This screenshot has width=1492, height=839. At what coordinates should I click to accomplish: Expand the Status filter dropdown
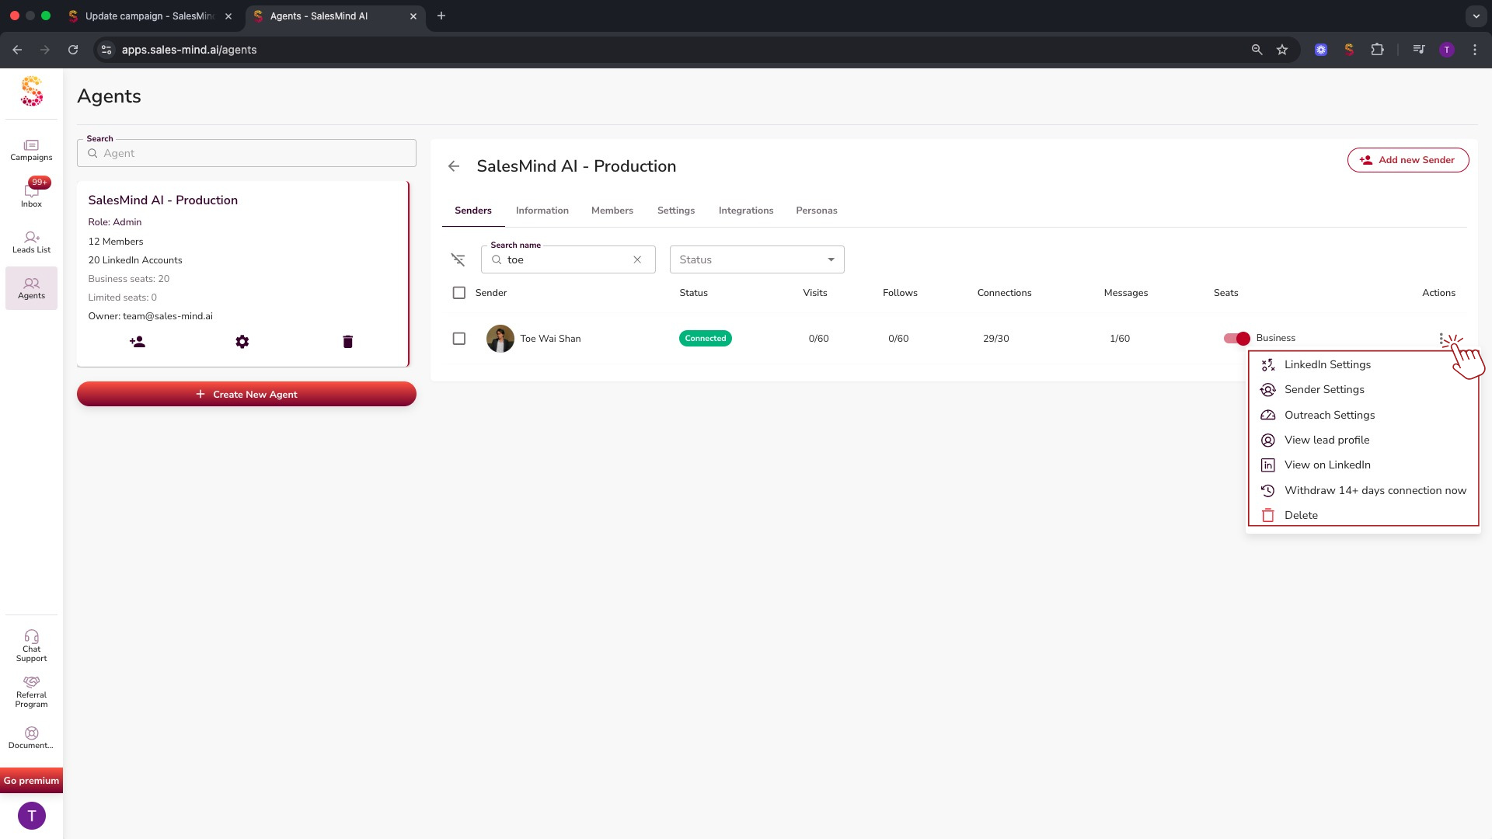[x=756, y=259]
